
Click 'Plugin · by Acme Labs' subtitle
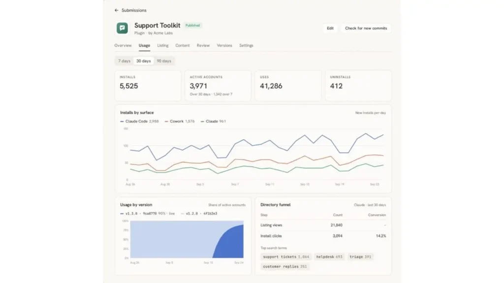[x=154, y=33]
